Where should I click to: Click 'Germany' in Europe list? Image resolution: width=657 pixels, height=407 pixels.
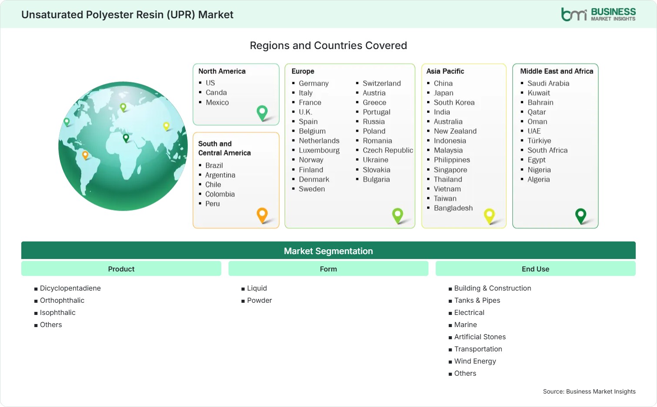coord(314,83)
